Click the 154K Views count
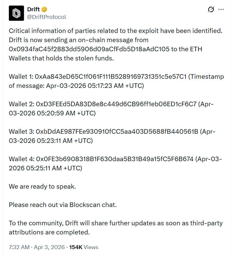 coord(84,247)
